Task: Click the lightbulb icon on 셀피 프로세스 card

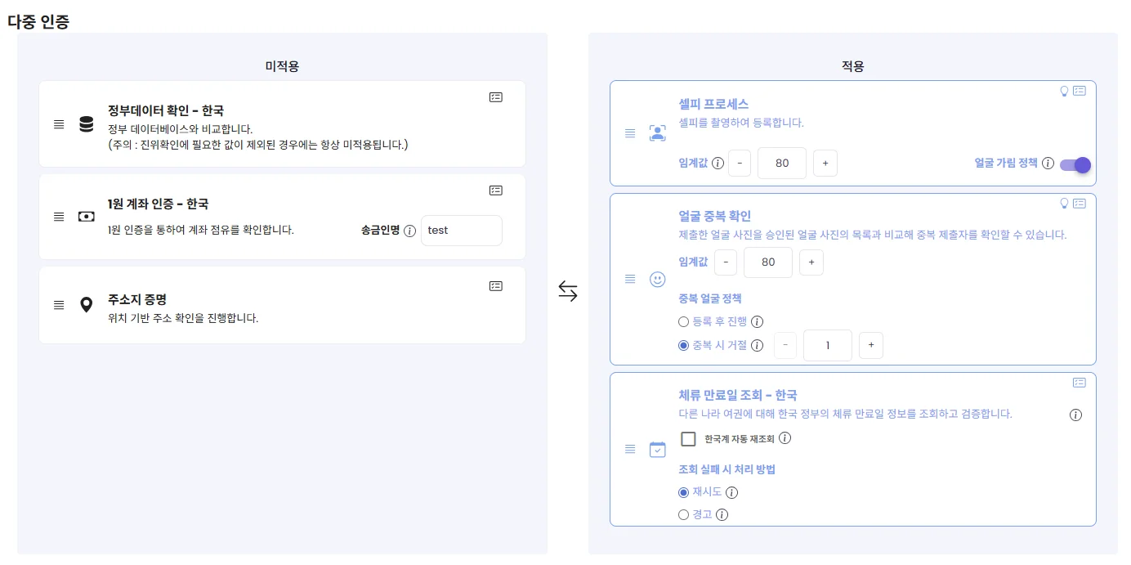Action: pos(1064,92)
